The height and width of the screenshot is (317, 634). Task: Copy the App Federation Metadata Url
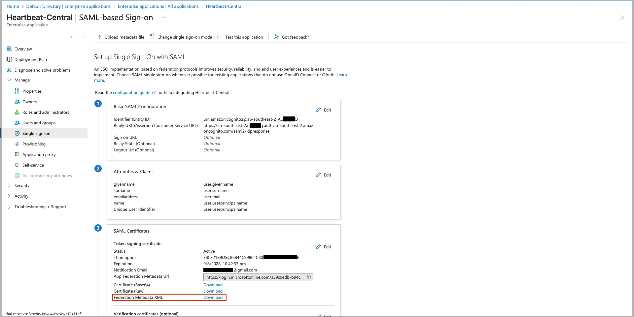[x=309, y=277]
